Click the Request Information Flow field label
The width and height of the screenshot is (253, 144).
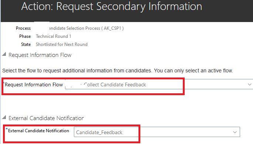(x=34, y=84)
